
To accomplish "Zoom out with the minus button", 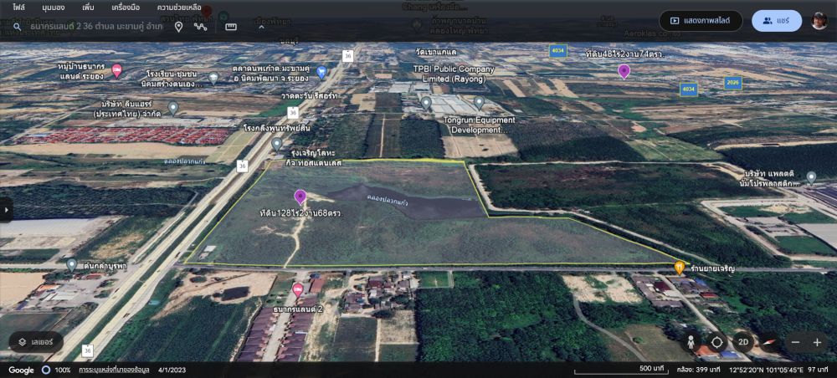I will click(x=795, y=342).
